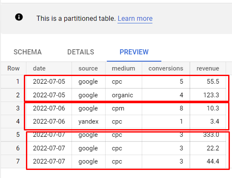Select date cell in row 1

[x=49, y=82]
